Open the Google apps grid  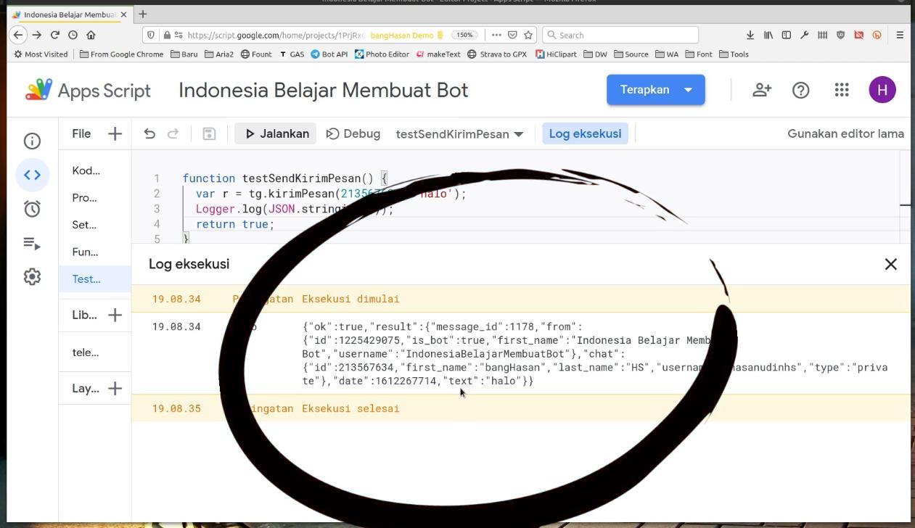pyautogui.click(x=841, y=89)
